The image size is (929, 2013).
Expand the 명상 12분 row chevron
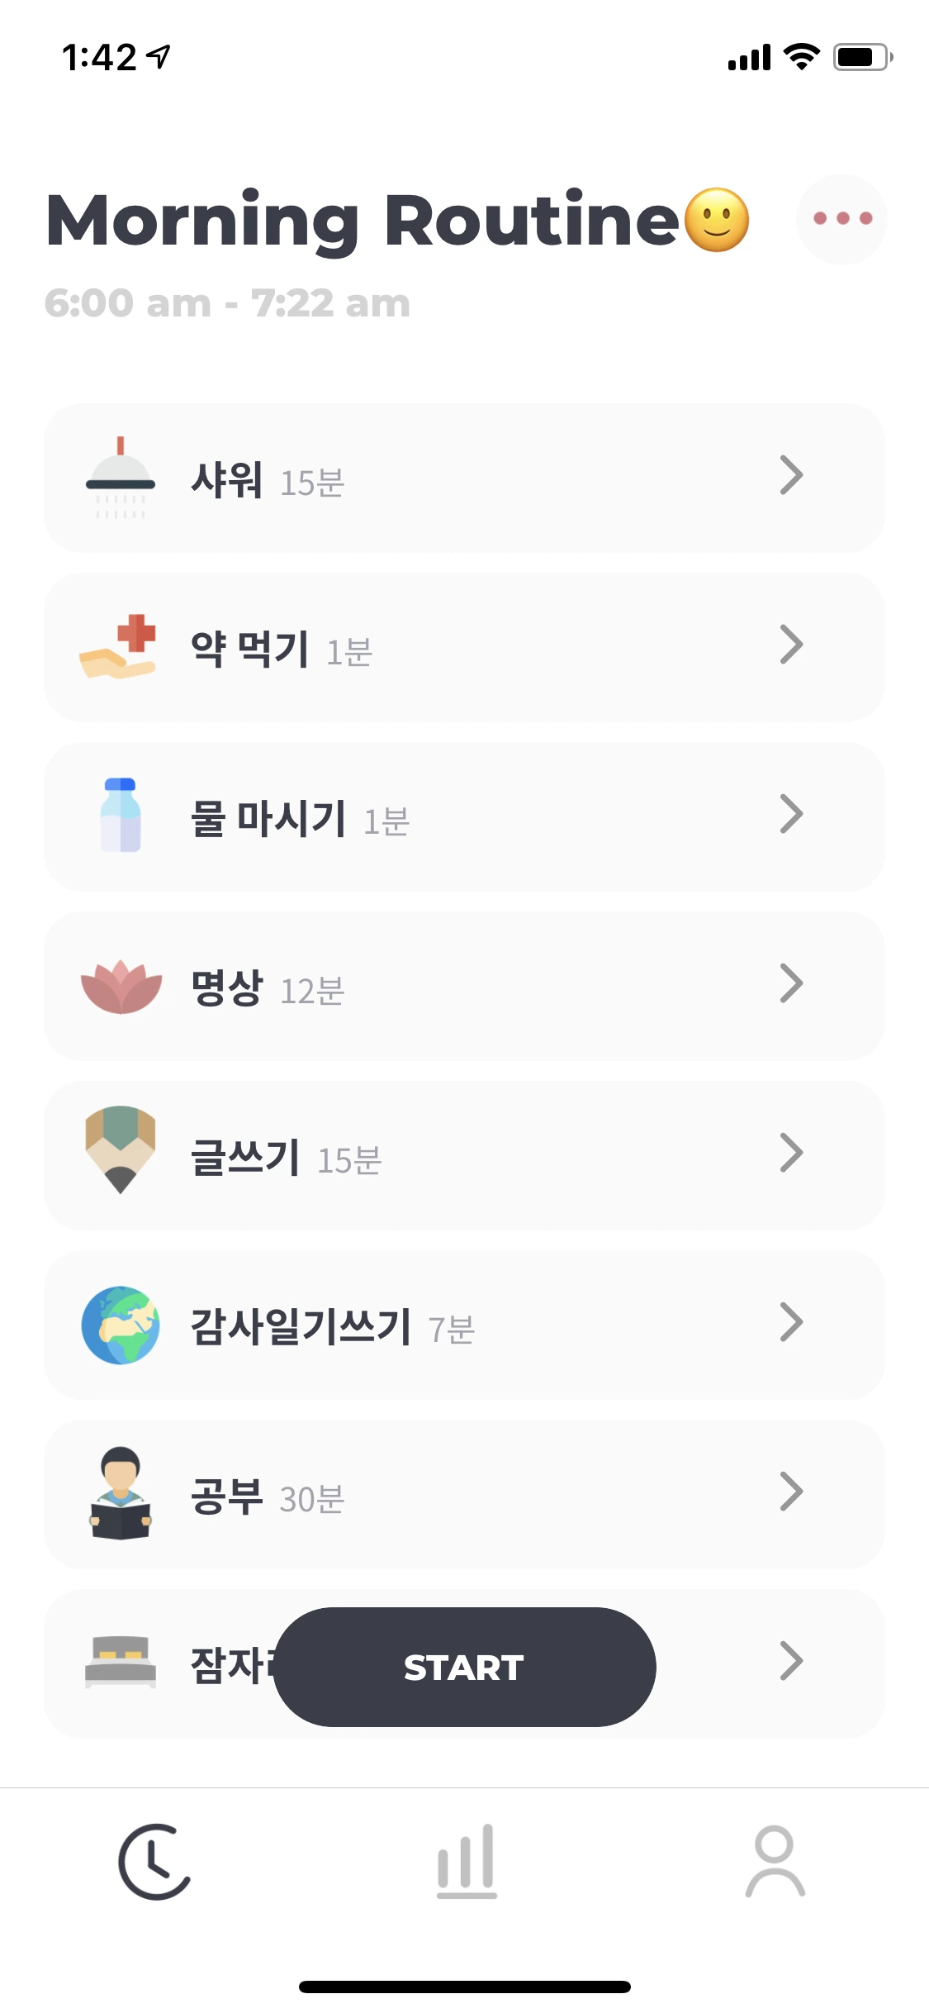[791, 984]
